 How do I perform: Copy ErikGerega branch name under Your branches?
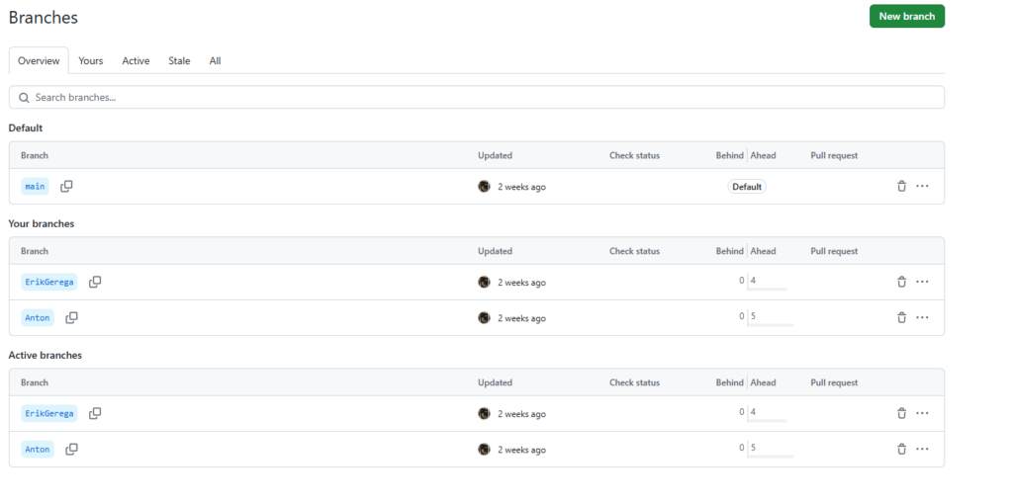[x=95, y=282]
